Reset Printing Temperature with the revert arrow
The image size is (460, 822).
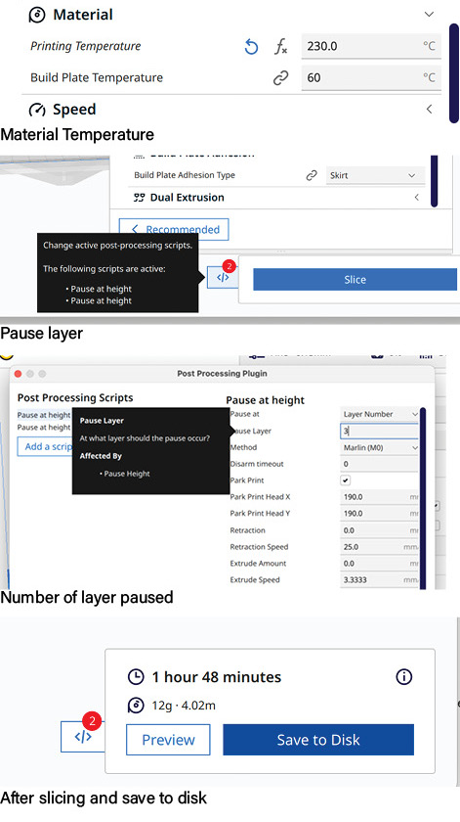[x=251, y=47]
